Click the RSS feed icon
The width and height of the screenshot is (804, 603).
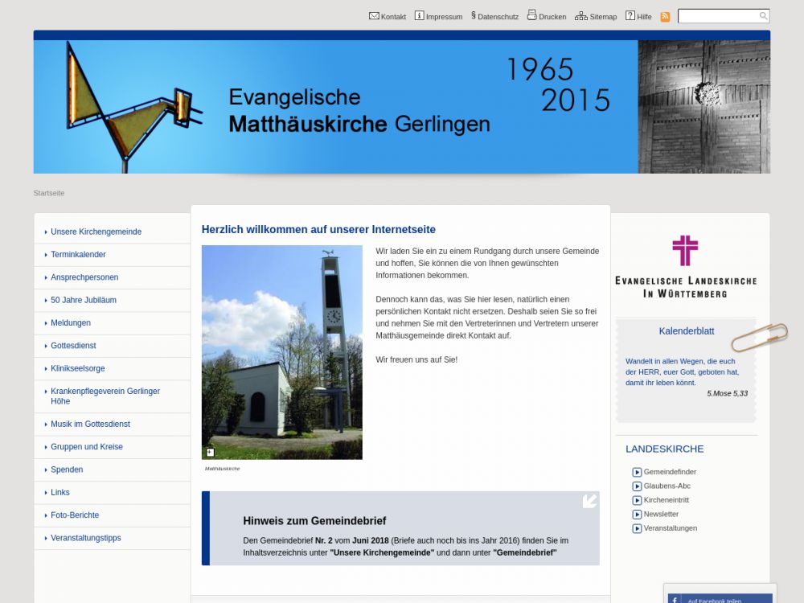click(665, 17)
